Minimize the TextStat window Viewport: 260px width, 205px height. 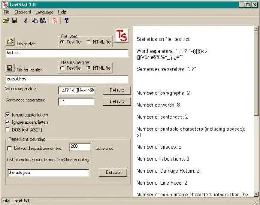(x=242, y=5)
